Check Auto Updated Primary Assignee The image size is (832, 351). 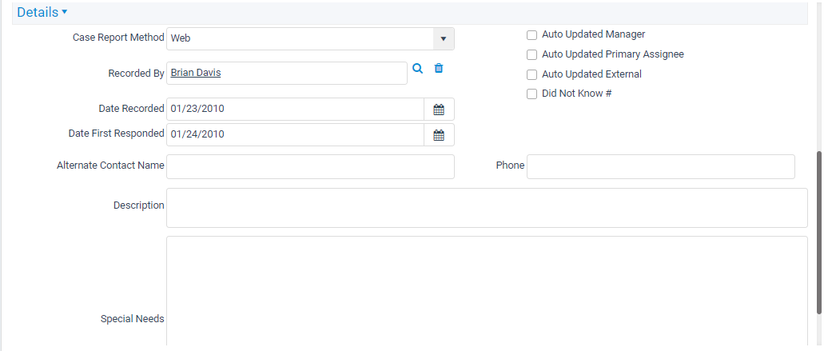coord(531,54)
